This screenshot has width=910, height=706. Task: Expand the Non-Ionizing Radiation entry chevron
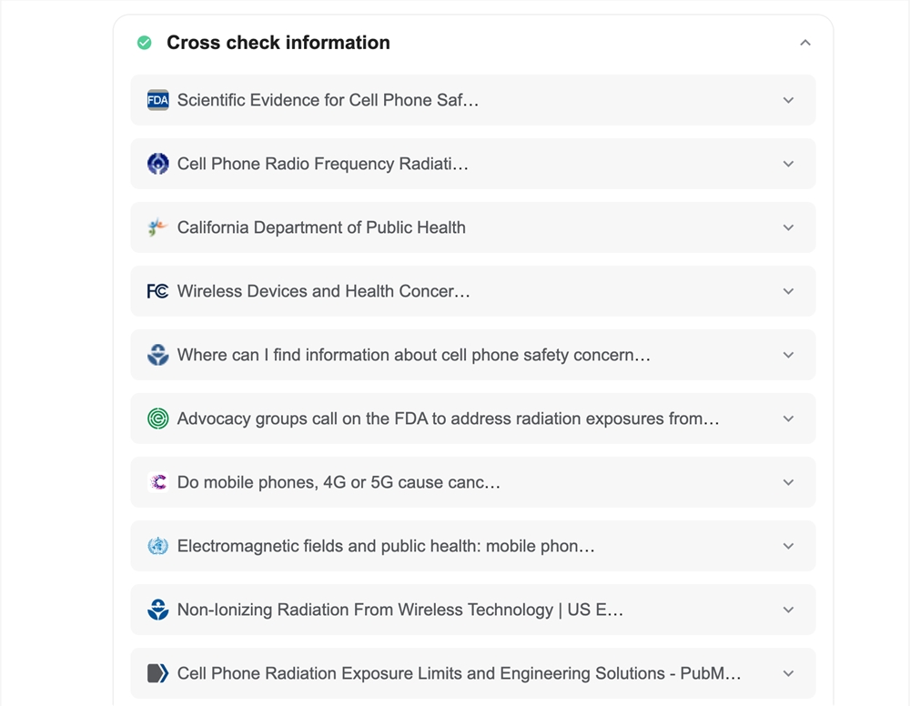pos(788,610)
